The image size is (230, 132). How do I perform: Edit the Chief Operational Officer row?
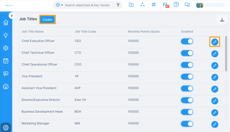tap(215, 65)
